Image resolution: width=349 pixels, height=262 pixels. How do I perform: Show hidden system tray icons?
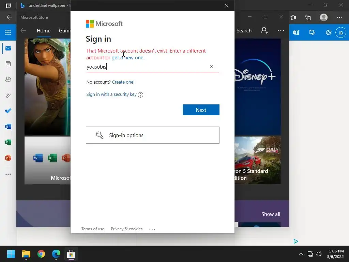[301, 254]
